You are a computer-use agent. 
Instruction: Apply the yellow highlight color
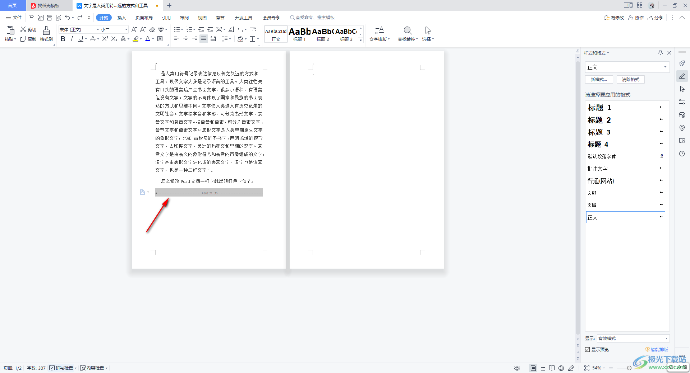(x=135, y=39)
